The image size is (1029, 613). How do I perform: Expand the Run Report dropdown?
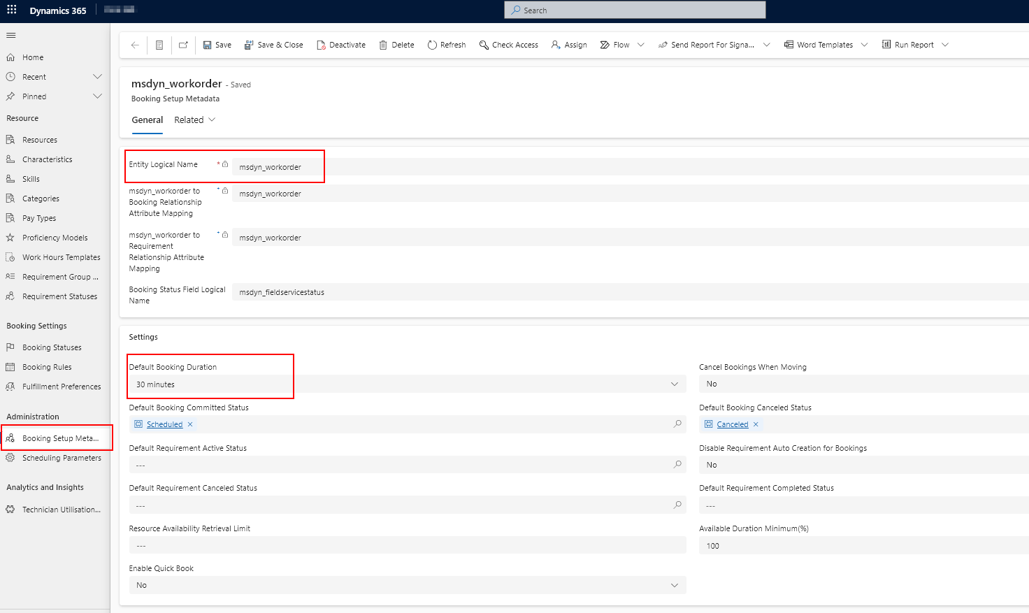pyautogui.click(x=945, y=44)
